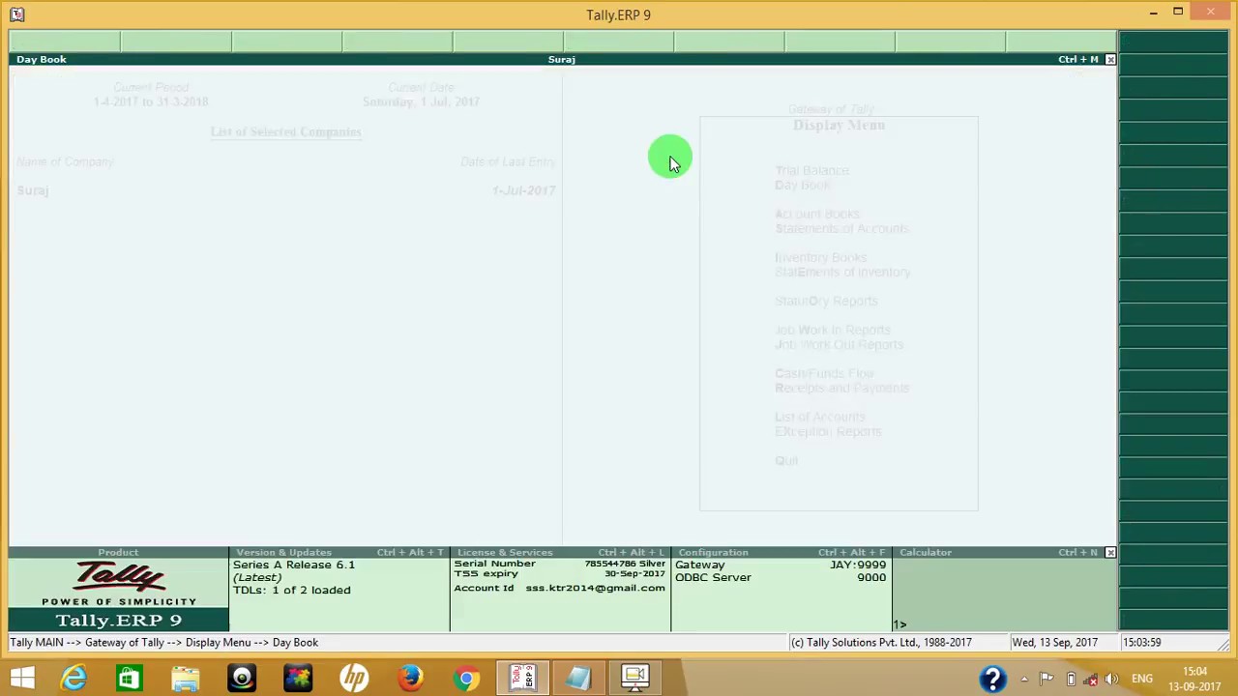
Task: Switch ENG input language indicator
Action: point(1142,679)
